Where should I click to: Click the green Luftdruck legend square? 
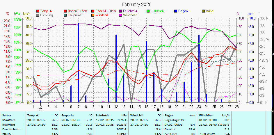tap(148, 11)
